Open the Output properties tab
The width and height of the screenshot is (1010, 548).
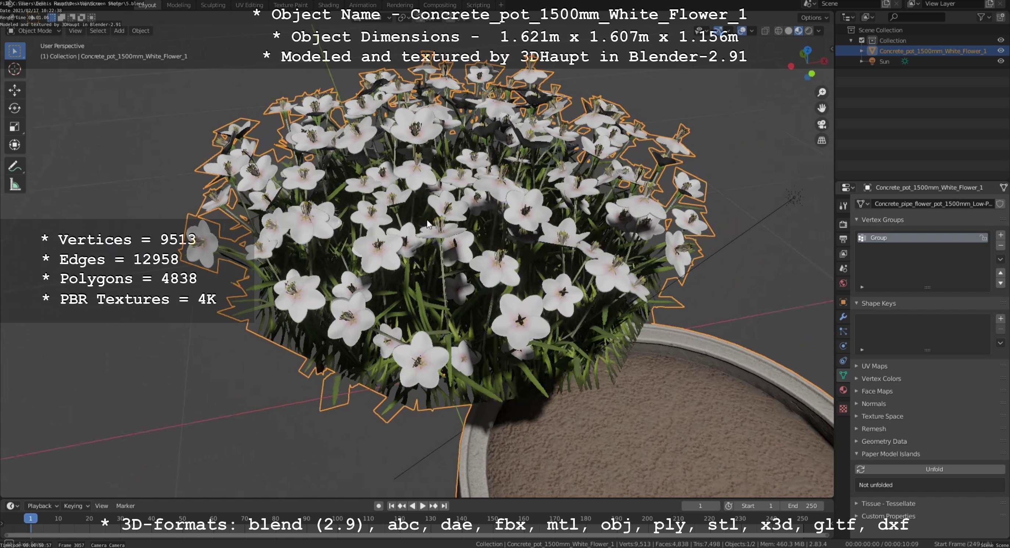point(844,239)
